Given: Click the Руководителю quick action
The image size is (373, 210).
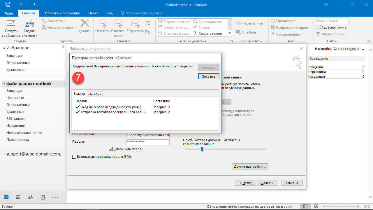Looking at the screenshot, I should coord(207,22).
